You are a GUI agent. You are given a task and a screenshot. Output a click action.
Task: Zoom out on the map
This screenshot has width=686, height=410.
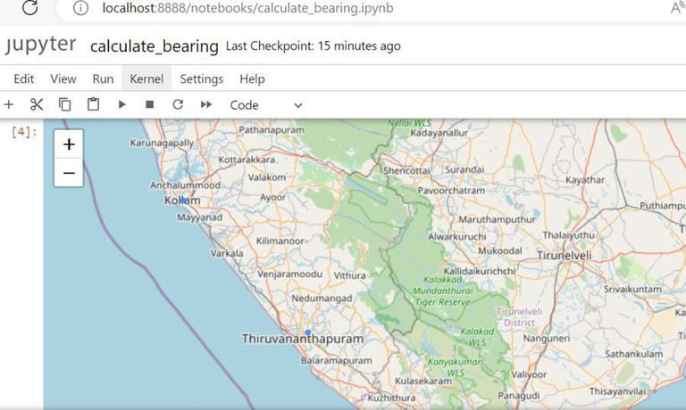[x=69, y=172]
